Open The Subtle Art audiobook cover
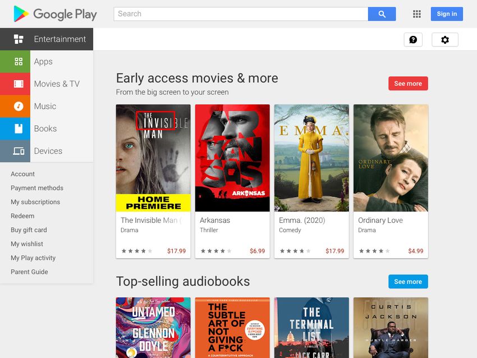The image size is (477, 358). 232,328
